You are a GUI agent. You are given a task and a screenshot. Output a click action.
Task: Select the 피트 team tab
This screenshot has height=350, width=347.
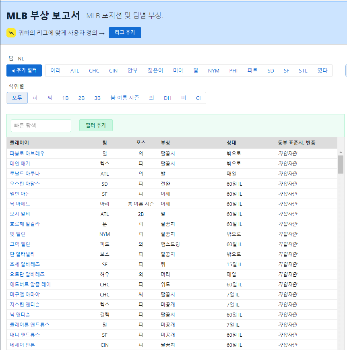pos(252,70)
